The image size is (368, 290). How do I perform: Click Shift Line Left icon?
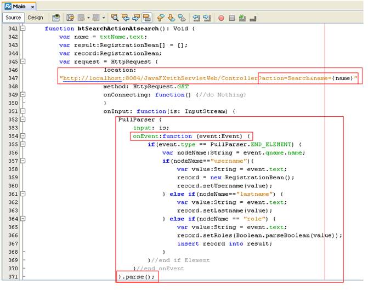(x=196, y=18)
